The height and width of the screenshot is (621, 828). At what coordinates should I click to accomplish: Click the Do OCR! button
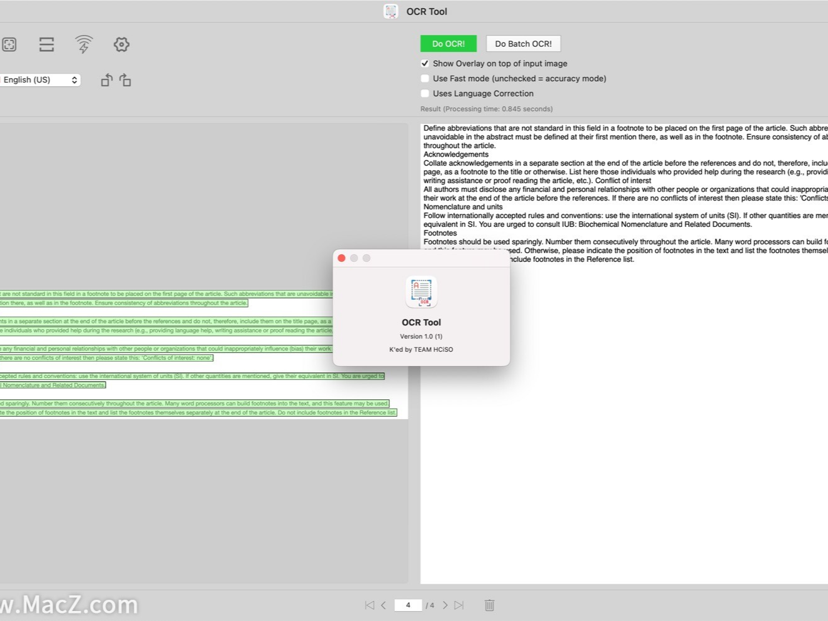click(x=448, y=43)
